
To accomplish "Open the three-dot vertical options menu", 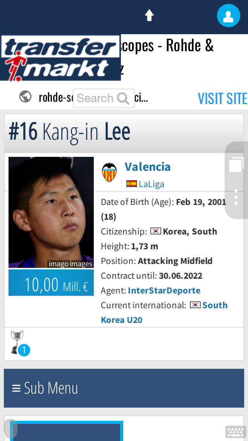I will (x=236, y=197).
